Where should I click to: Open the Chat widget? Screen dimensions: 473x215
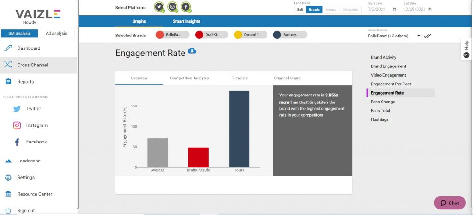click(x=449, y=203)
